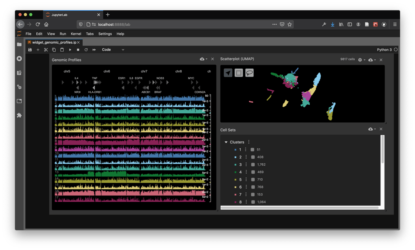Select the lasso selection tool

249,73
